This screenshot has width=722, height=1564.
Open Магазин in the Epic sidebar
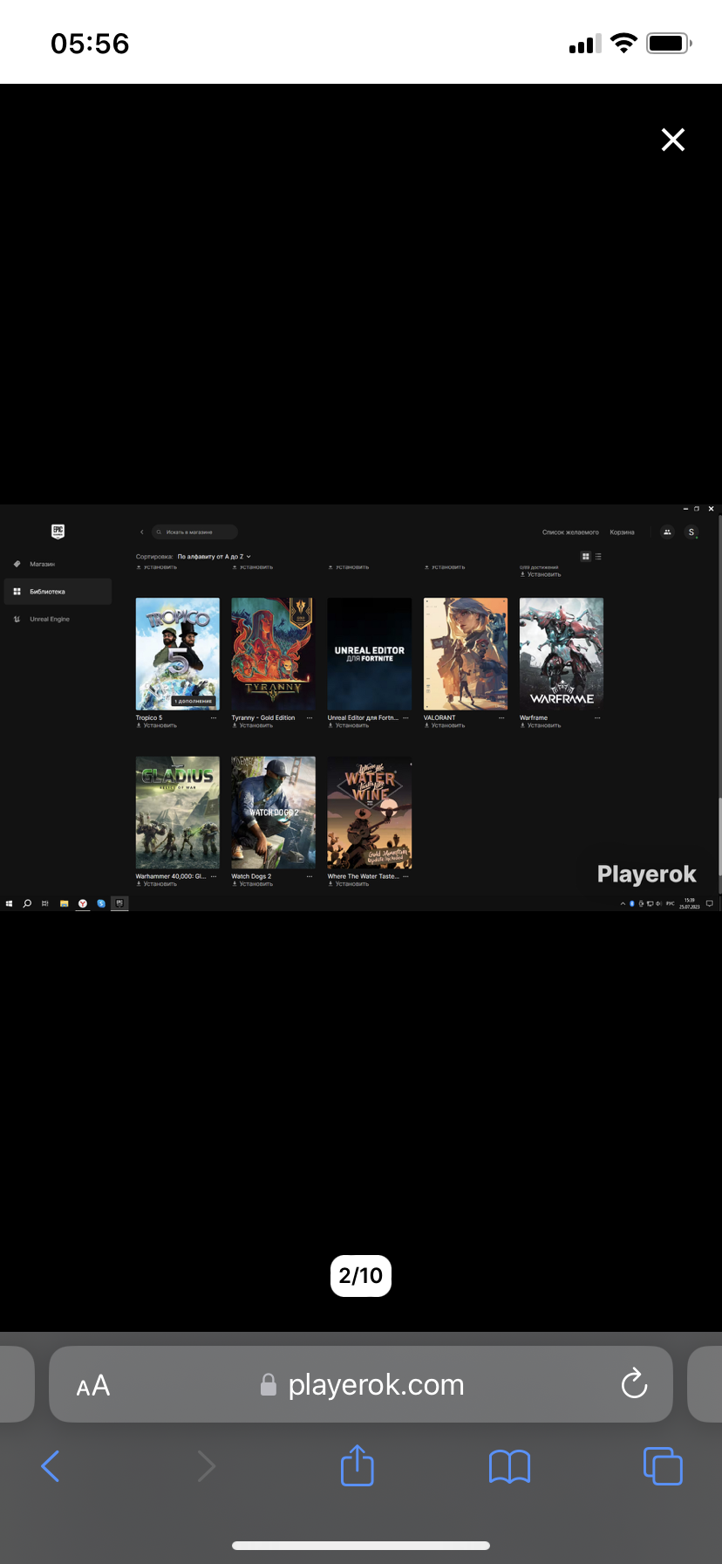pyautogui.click(x=42, y=564)
